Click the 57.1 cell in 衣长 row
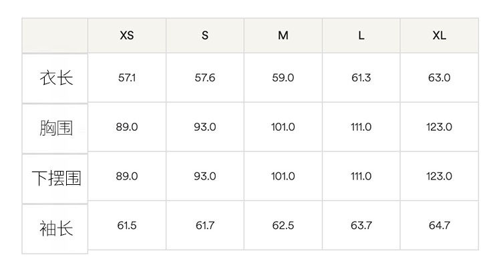Viewport: 501px width, 267px height. coord(127,78)
